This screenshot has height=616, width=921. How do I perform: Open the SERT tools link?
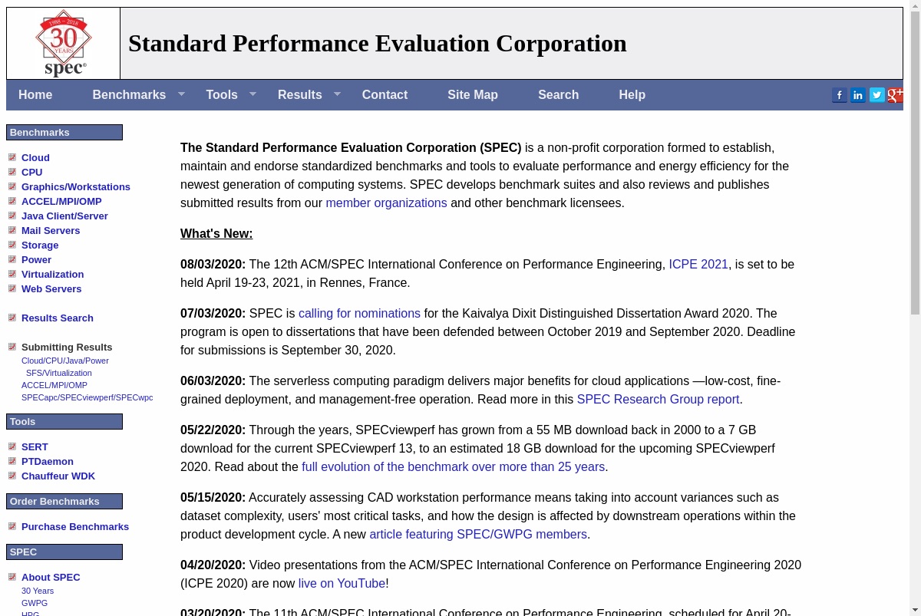[35, 446]
